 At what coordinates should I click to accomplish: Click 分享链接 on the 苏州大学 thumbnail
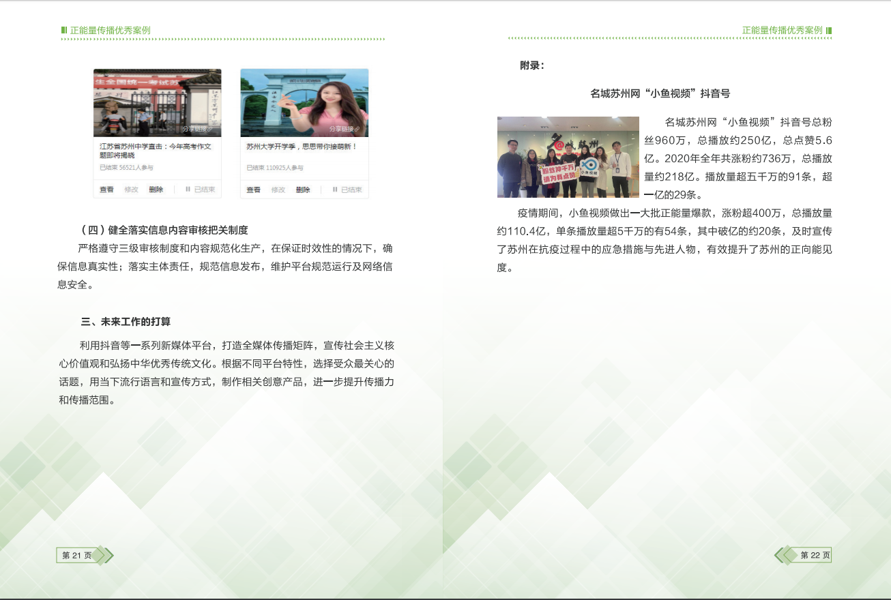(x=345, y=129)
